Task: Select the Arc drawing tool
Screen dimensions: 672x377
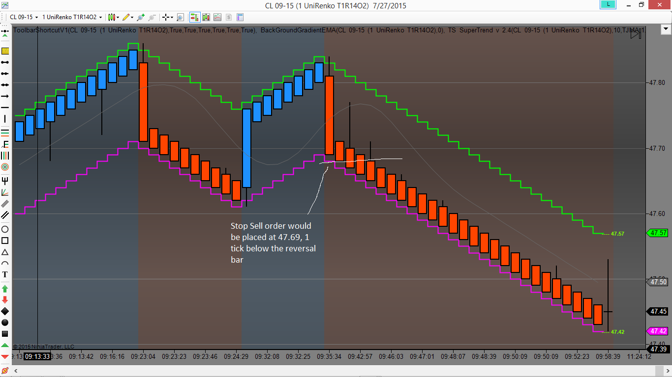Action: (x=5, y=263)
